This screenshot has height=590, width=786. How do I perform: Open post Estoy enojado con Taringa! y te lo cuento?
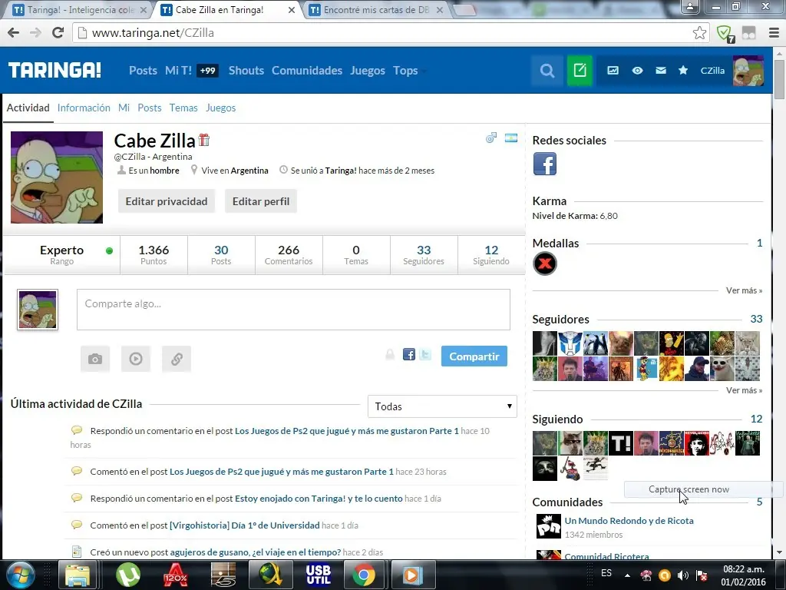click(319, 499)
